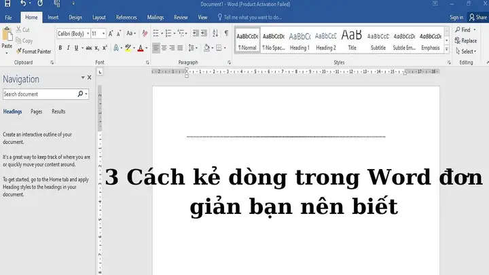Close the Navigation pane
Viewport: 489px width, 275px height.
pyautogui.click(x=90, y=77)
